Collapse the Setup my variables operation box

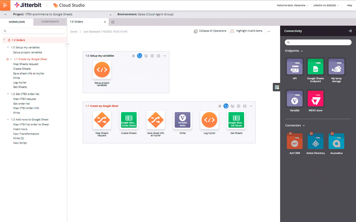(158, 56)
